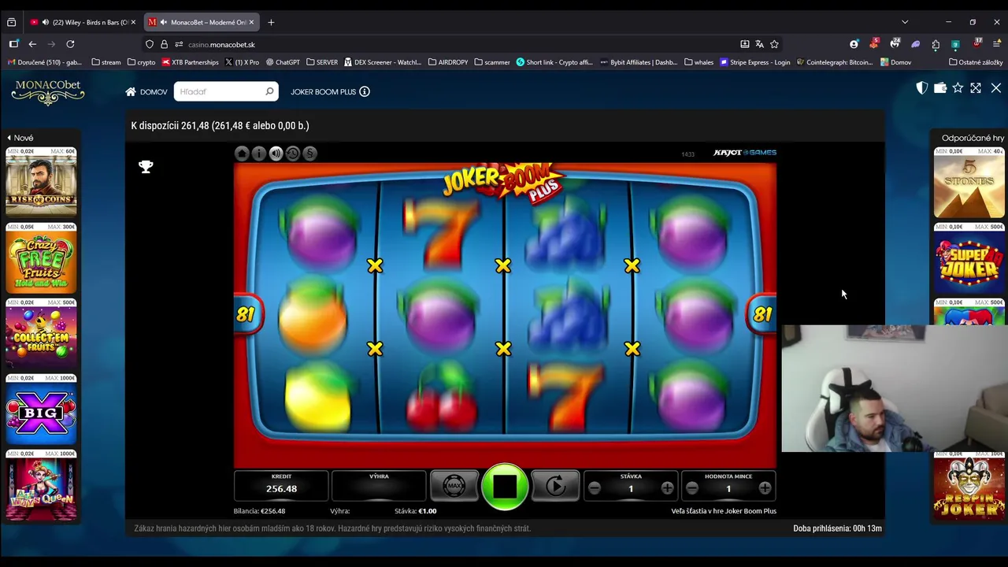Toggle fullscreen game view icon
Viewport: 1008px width, 567px height.
point(976,88)
